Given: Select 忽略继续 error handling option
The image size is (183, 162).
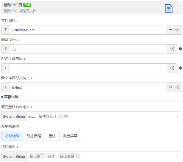Looking at the screenshot, I should tap(12, 136).
